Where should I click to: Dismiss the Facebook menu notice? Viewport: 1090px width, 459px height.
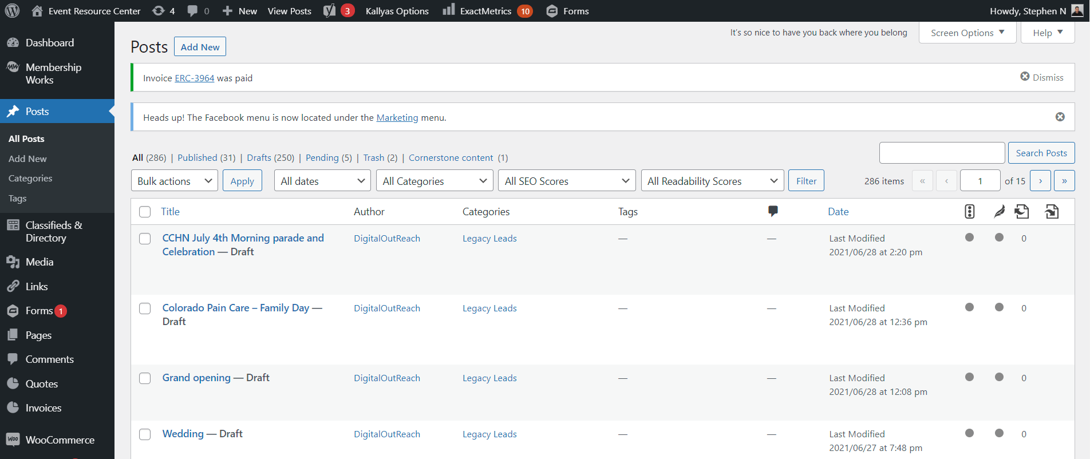pos(1060,117)
